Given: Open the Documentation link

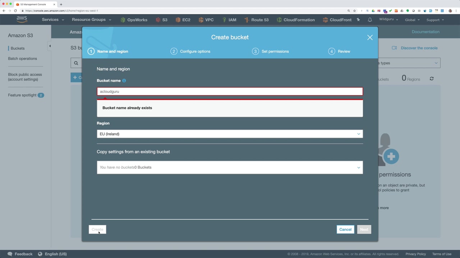Looking at the screenshot, I should click(x=425, y=32).
